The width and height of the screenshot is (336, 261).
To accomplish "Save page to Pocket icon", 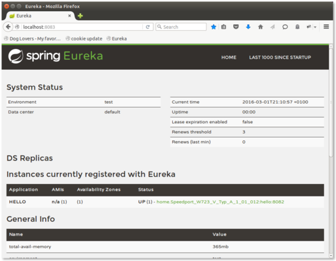I will pos(236,27).
